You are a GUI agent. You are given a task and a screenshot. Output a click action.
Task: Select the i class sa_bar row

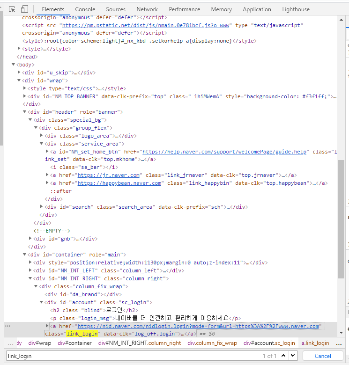(84, 168)
